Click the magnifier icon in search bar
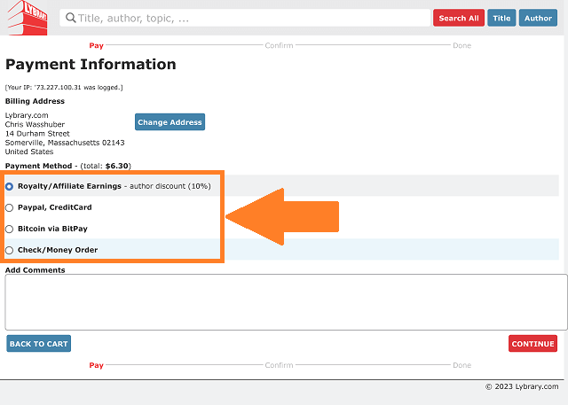This screenshot has height=405, width=568. coord(70,19)
